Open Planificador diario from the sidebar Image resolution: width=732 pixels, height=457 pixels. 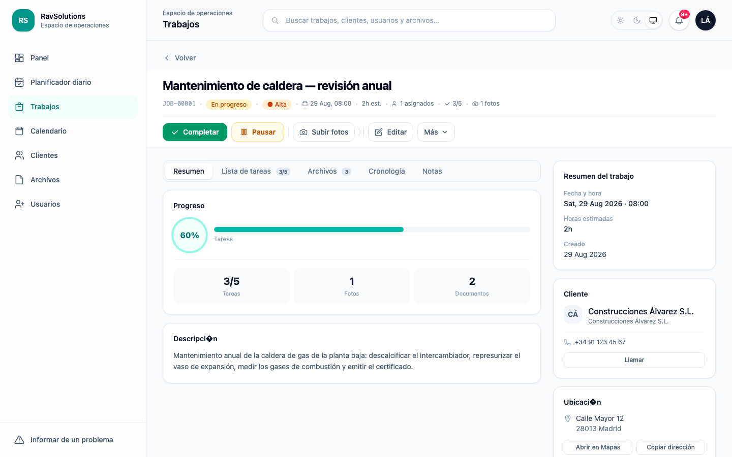click(x=73, y=82)
